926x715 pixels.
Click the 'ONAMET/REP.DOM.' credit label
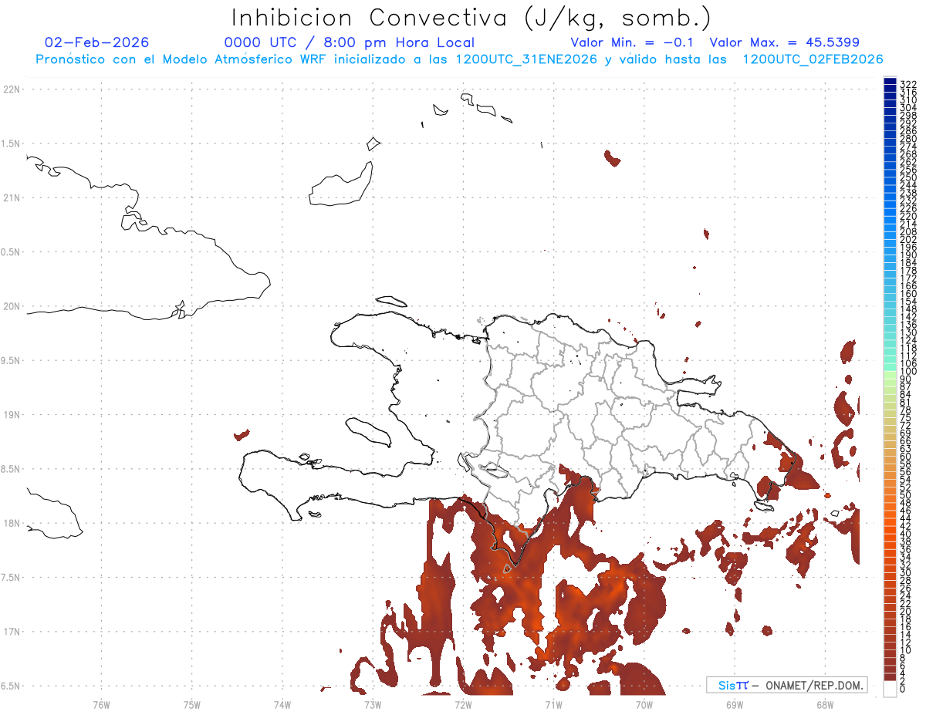tap(815, 685)
